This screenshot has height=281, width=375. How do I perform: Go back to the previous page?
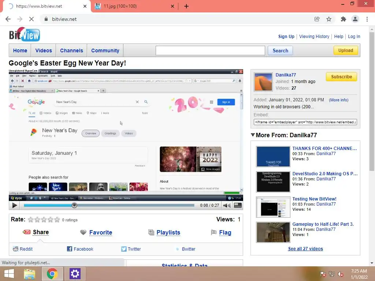[8, 19]
